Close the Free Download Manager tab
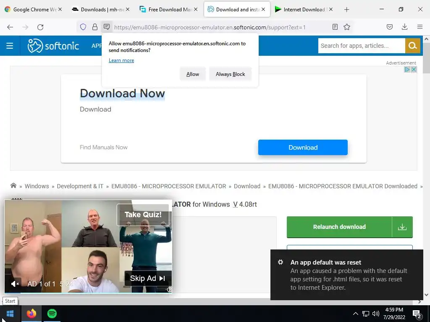The image size is (430, 322). (196, 9)
